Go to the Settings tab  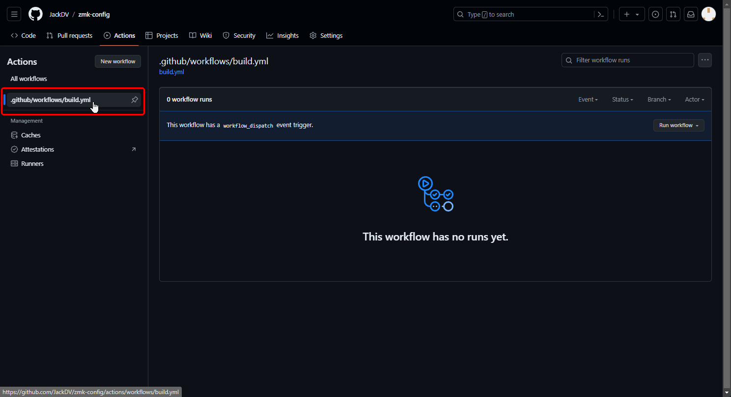tap(326, 35)
